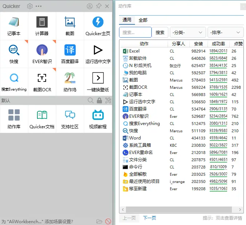This screenshot has width=246, height=225.
Task: Click the 记事本 row in action list
Action: point(182,95)
